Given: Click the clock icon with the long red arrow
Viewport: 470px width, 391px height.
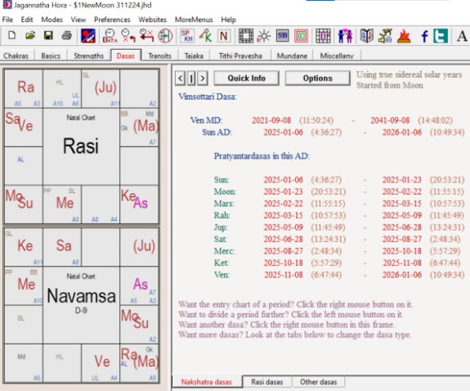Looking at the screenshot, I should pos(146,36).
